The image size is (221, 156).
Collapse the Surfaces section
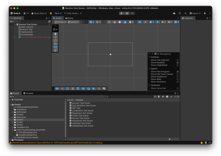point(150,57)
